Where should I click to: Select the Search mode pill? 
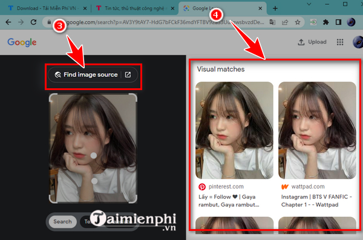point(62,222)
